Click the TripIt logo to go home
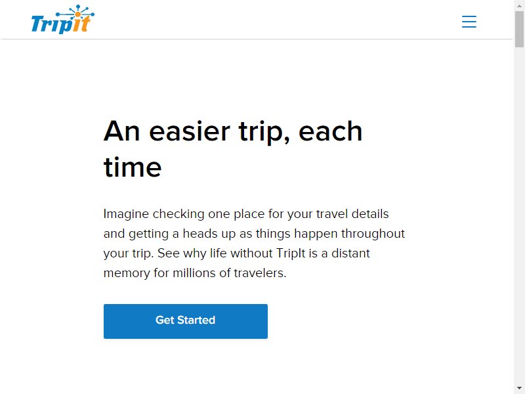The height and width of the screenshot is (394, 525). pyautogui.click(x=62, y=20)
